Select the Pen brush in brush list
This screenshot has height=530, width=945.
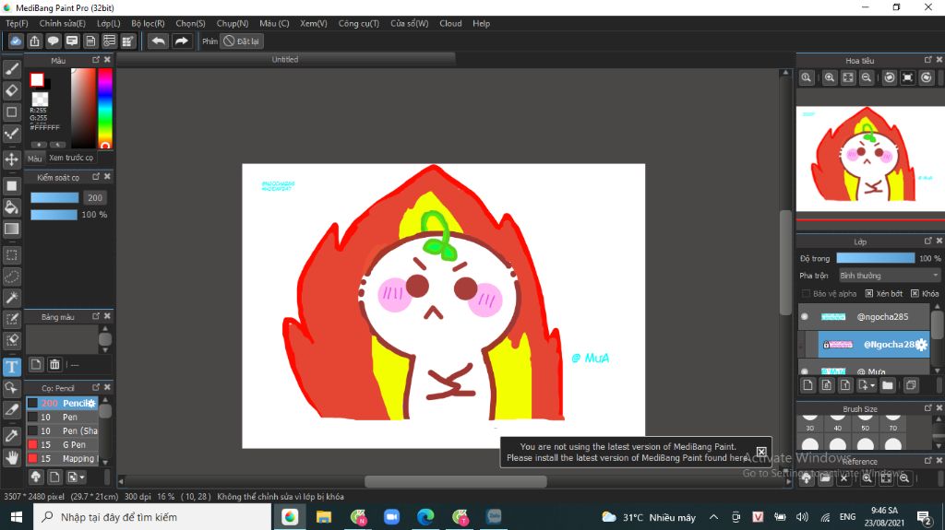62,417
